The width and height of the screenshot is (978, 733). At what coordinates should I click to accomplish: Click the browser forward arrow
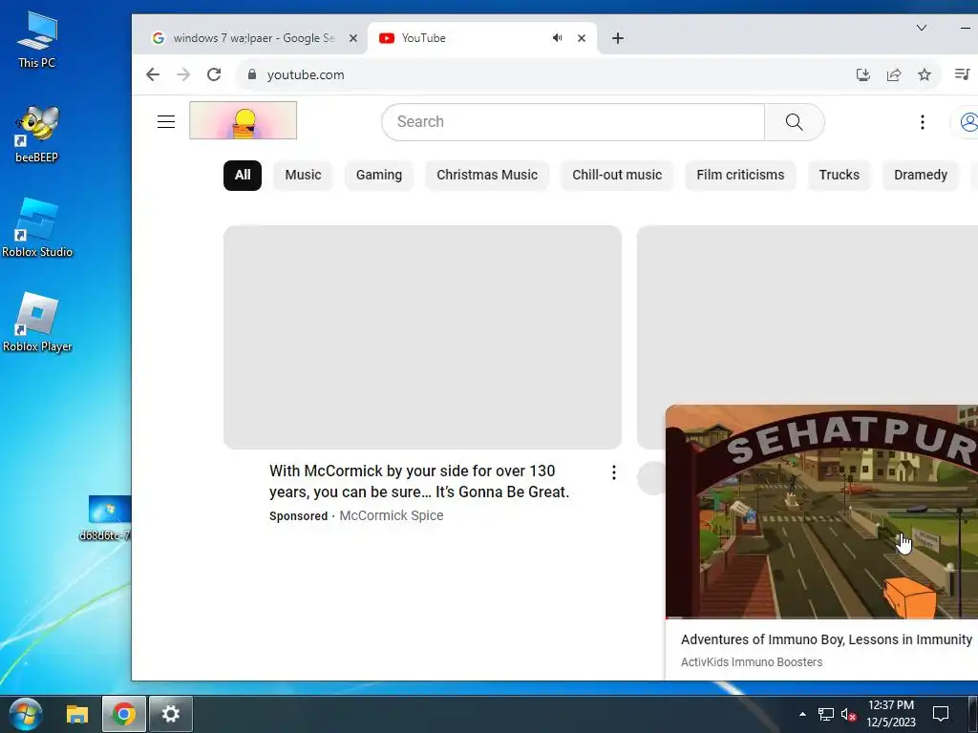coord(183,74)
